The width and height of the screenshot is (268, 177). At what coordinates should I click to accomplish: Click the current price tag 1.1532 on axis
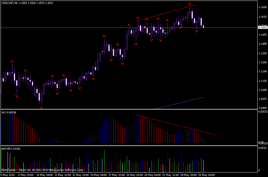pyautogui.click(x=263, y=28)
